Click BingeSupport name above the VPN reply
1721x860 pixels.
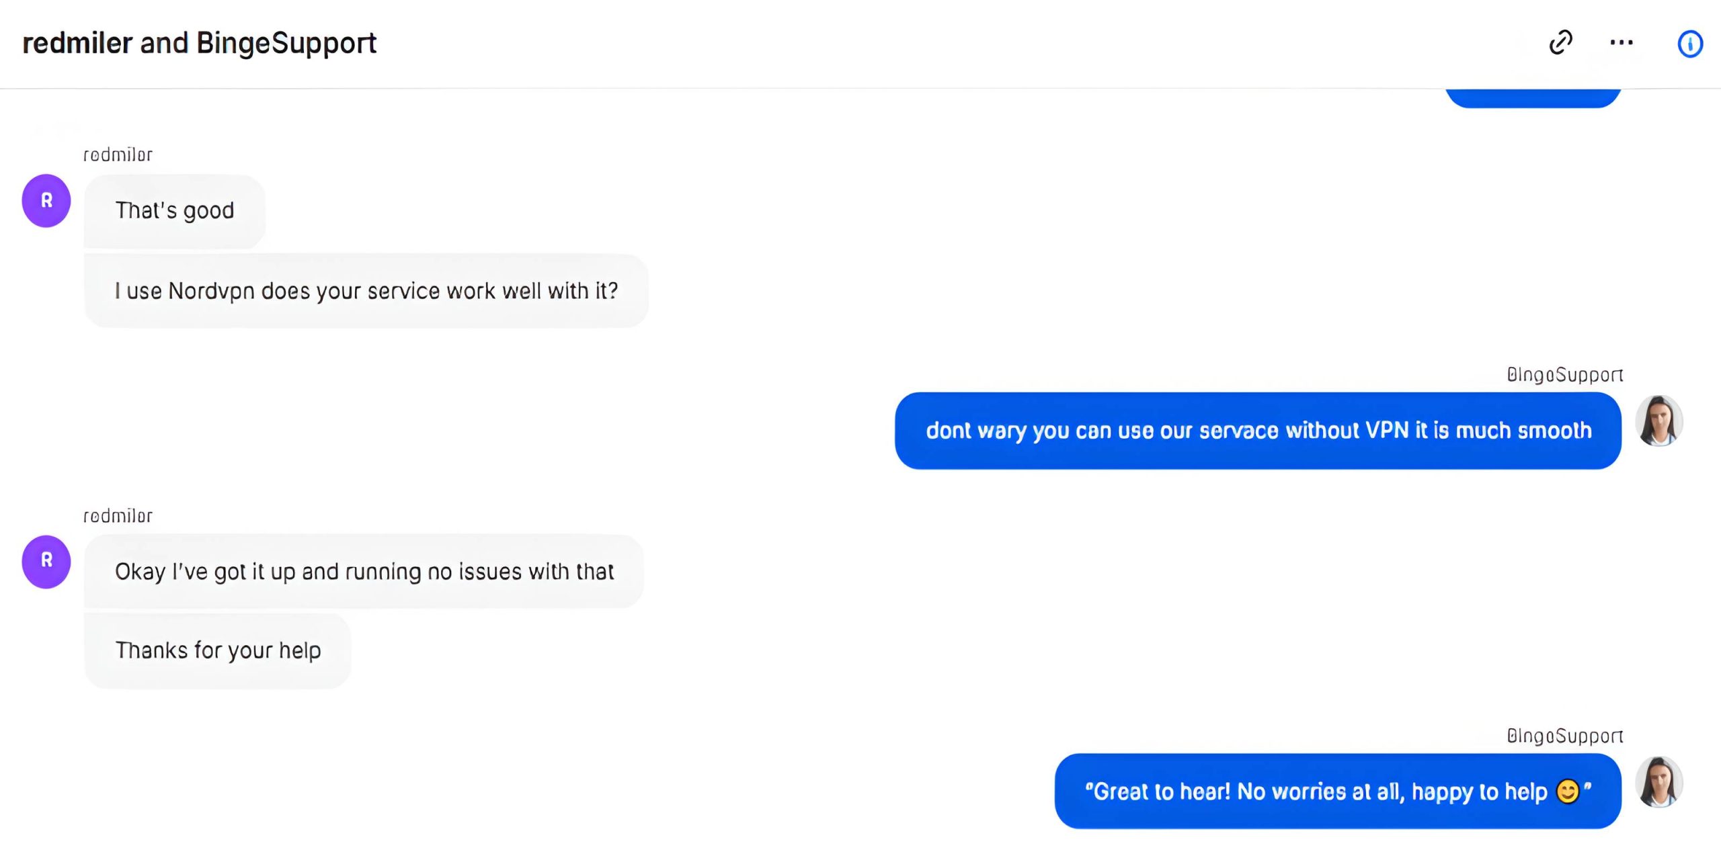pos(1564,375)
